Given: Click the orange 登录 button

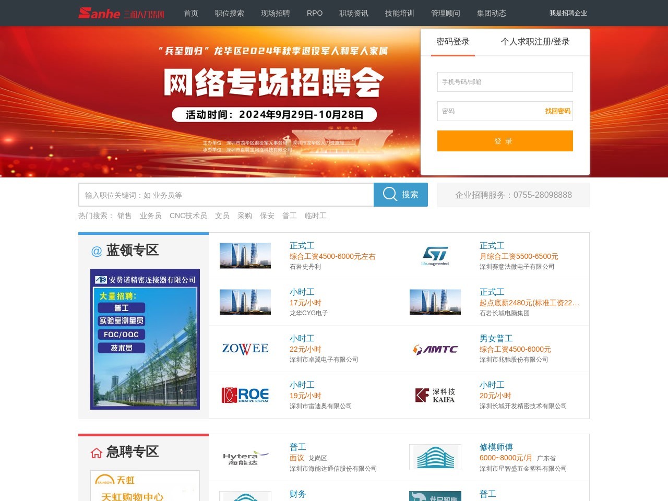Looking at the screenshot, I should (505, 141).
